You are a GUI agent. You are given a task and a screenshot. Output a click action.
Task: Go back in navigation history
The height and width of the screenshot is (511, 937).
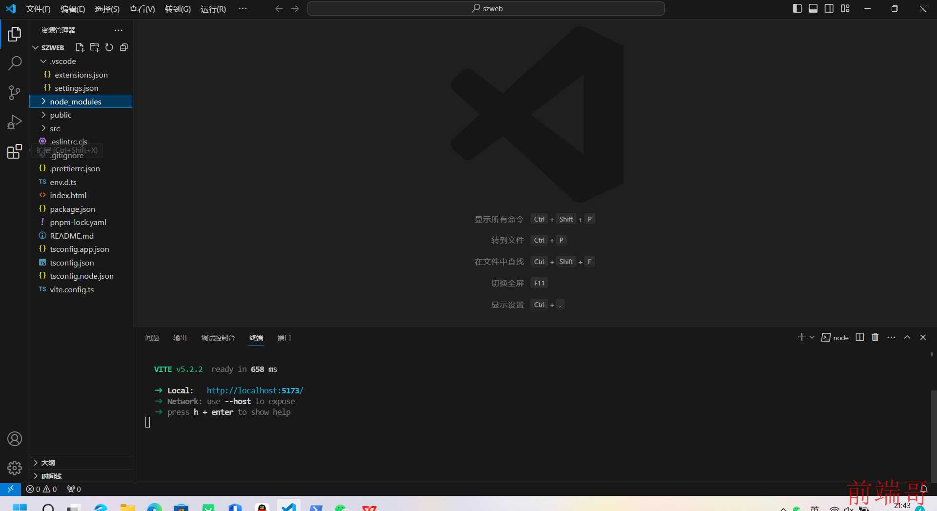(279, 9)
